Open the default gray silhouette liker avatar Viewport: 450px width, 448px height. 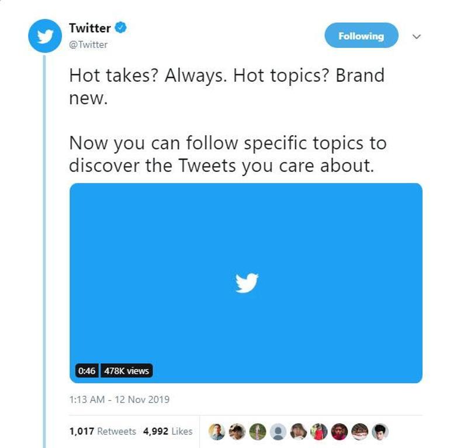(x=278, y=432)
